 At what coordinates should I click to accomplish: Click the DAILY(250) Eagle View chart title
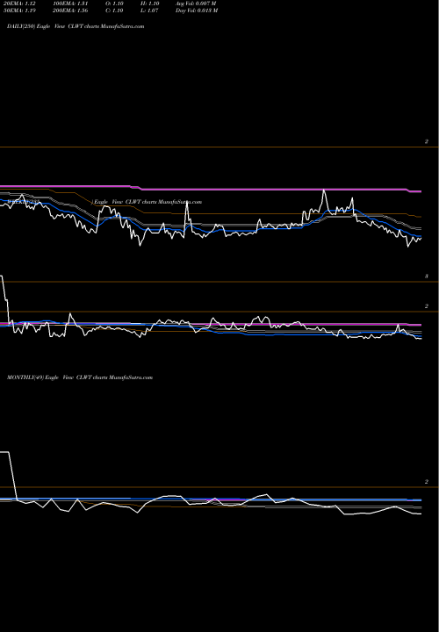pyautogui.click(x=76, y=26)
